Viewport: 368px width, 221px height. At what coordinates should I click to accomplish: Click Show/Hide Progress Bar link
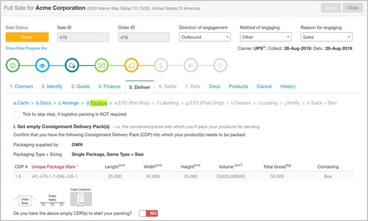[26, 48]
